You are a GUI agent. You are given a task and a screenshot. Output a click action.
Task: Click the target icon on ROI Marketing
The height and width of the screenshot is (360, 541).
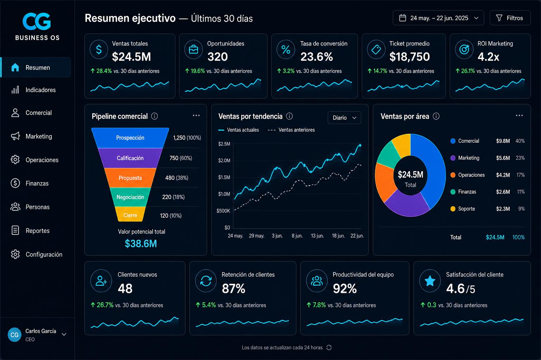[x=464, y=50]
